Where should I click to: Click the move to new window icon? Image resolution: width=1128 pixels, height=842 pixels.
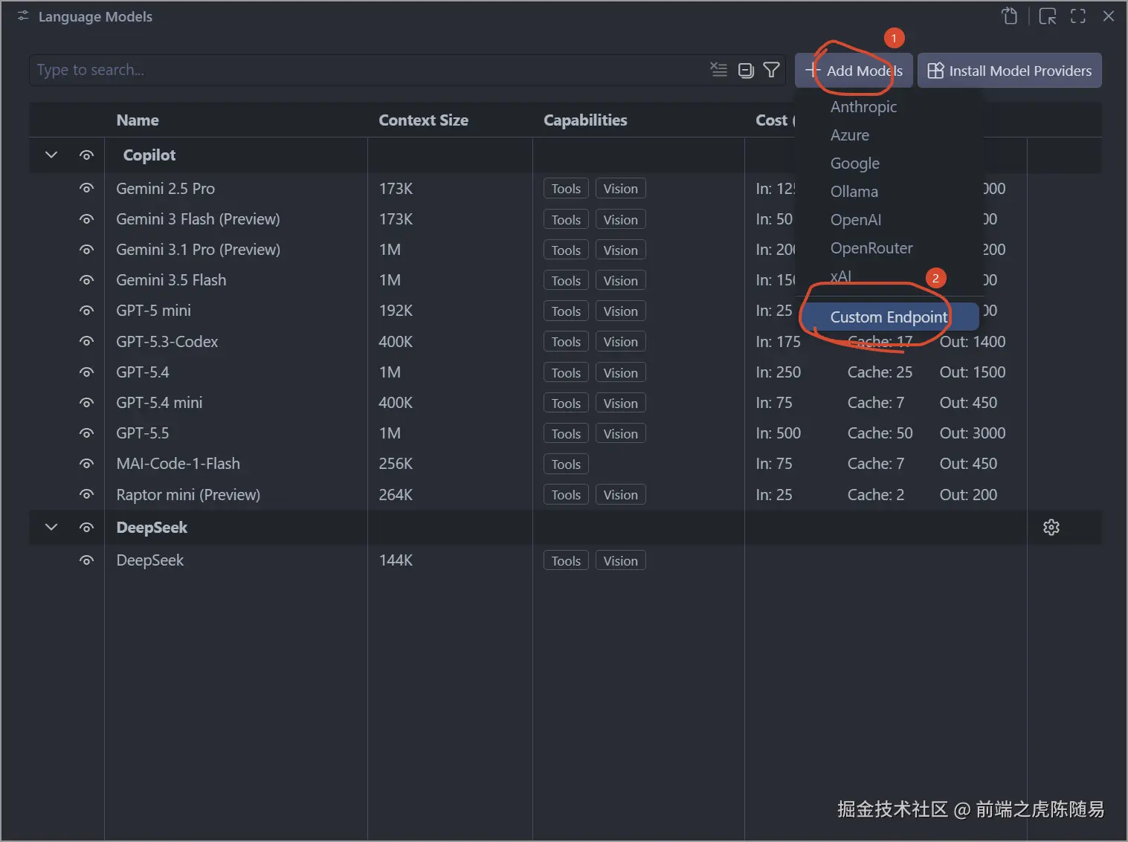(x=1048, y=16)
